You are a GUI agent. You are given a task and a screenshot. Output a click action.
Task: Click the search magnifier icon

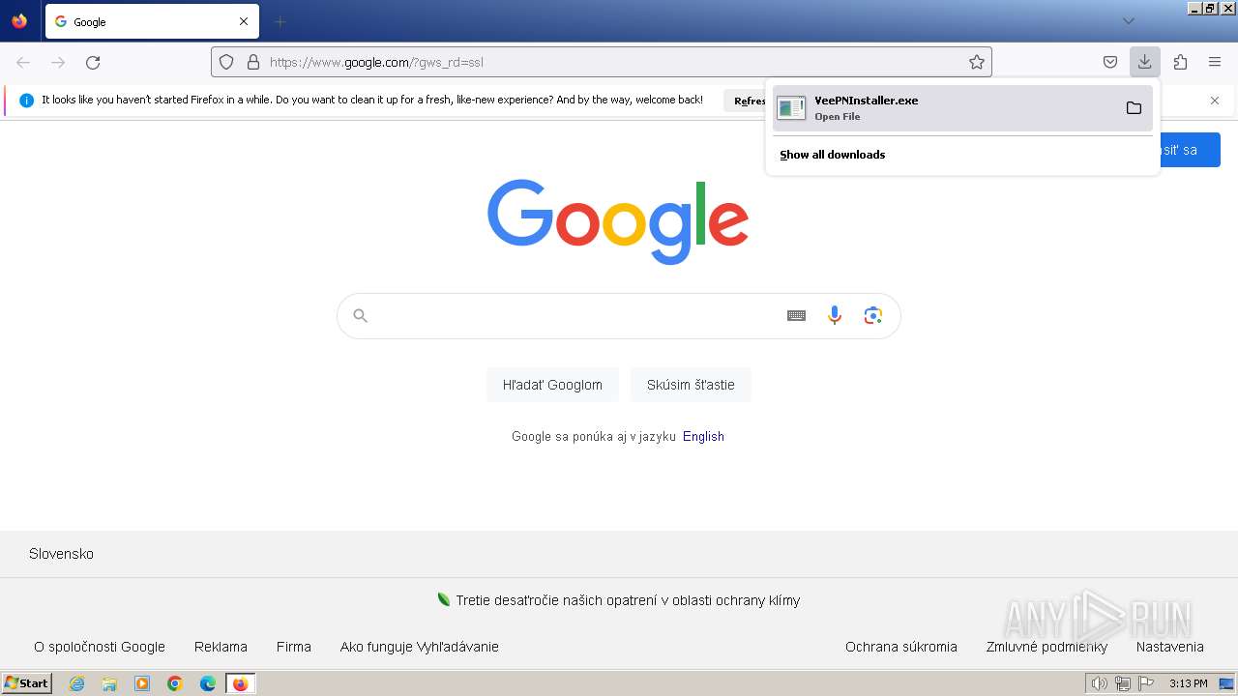[361, 315]
